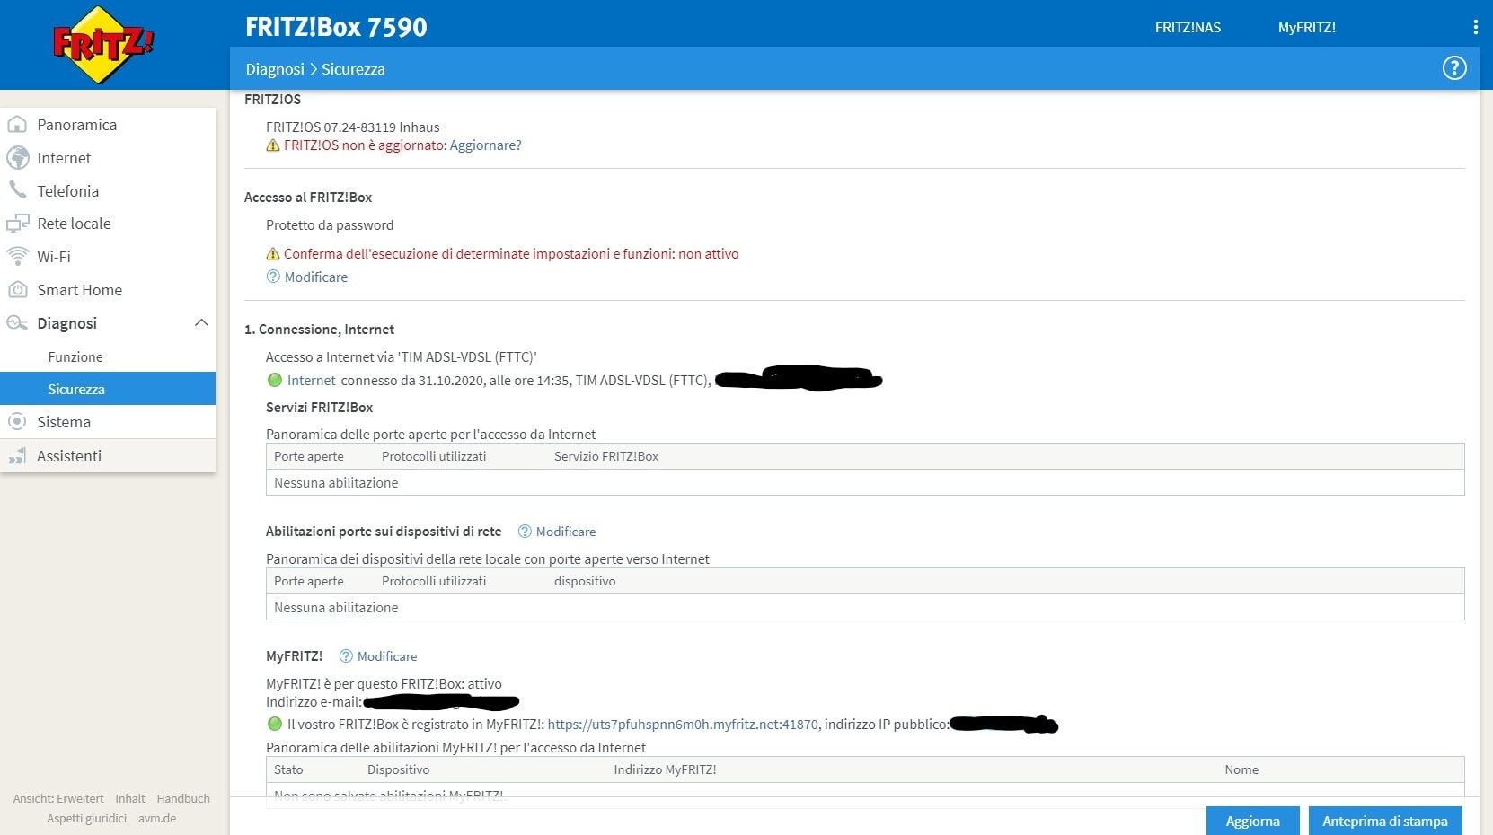Click 'Conferma dell'esecuzione' warning text
Image resolution: width=1493 pixels, height=835 pixels.
(x=511, y=254)
